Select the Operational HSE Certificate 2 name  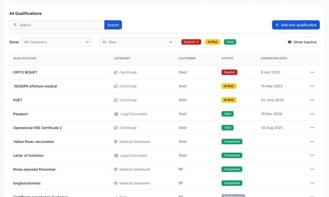[38, 128]
